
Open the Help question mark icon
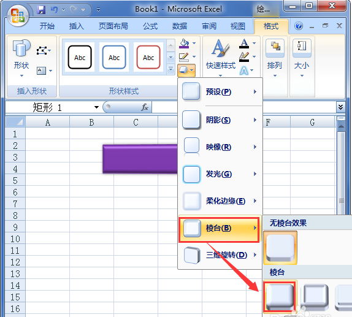[x=299, y=26]
